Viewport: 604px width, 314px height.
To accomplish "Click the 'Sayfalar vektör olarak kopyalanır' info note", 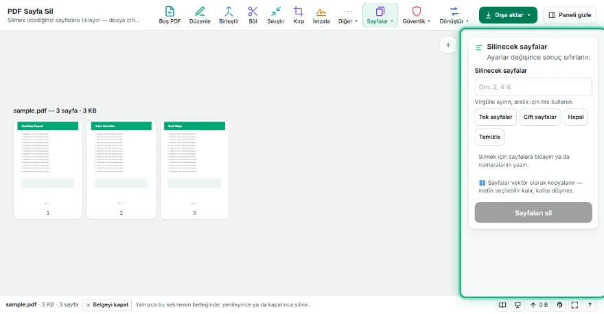I will coord(531,187).
